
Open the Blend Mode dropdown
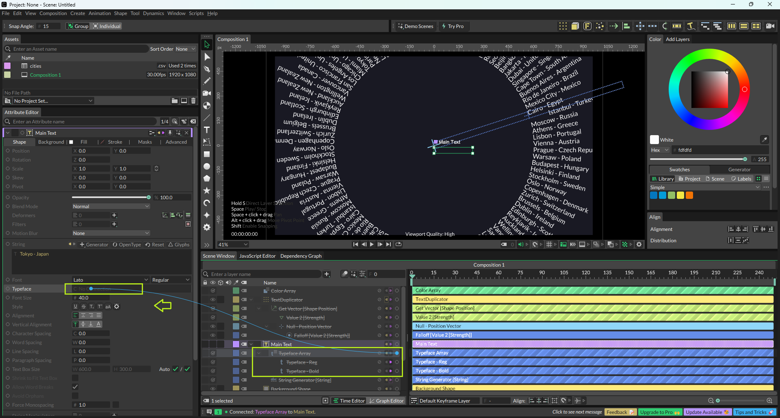tap(111, 207)
